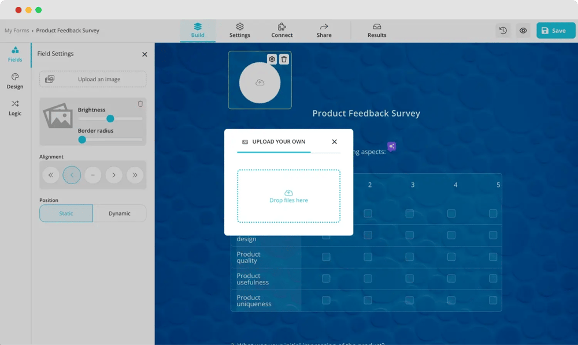578x345 pixels.
Task: Click the Save button
Action: point(555,30)
